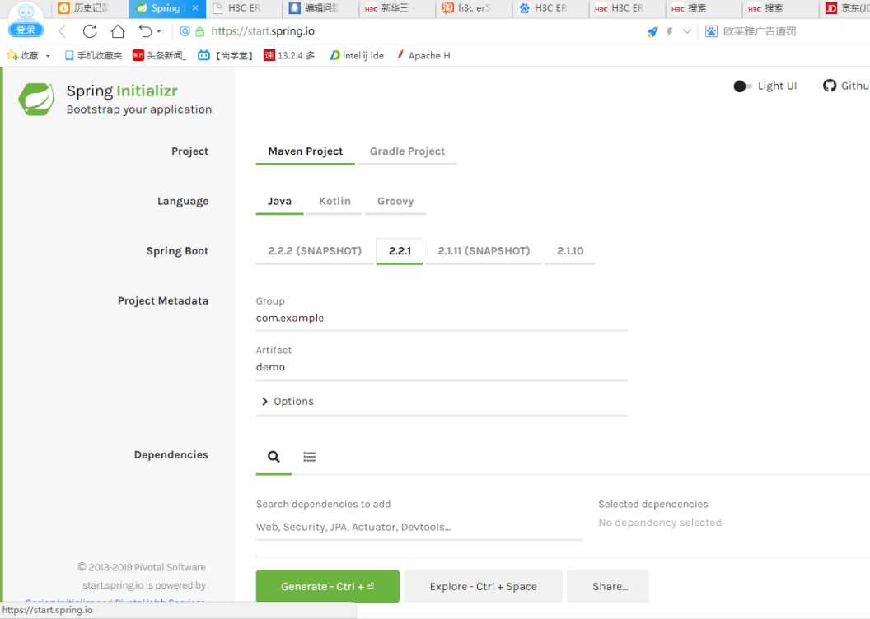Click '© 2013-2019 Pivotal Software' text
Screen dimensions: 870x619
(x=142, y=567)
